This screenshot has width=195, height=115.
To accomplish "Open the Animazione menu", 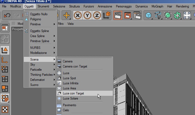I will [x=105, y=6].
